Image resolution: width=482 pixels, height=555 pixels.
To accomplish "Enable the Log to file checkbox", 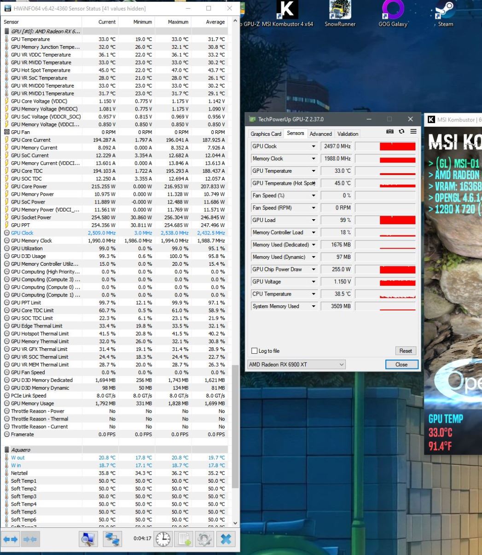I will [254, 351].
